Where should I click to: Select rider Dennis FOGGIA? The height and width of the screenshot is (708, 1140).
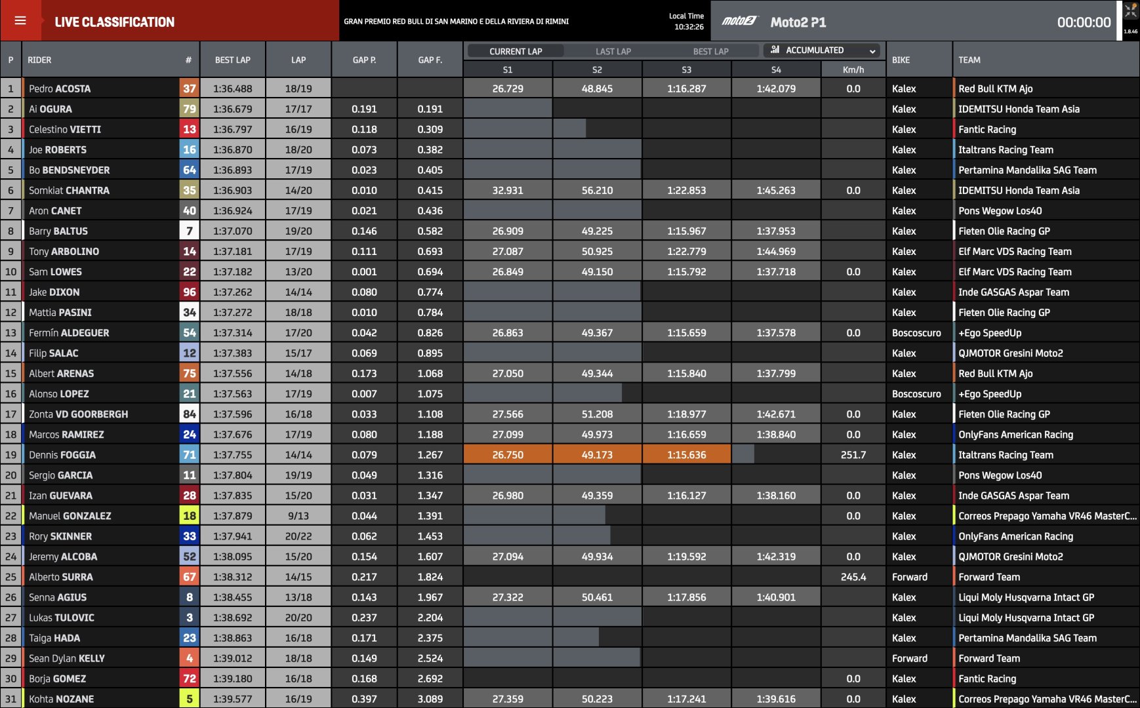(62, 454)
